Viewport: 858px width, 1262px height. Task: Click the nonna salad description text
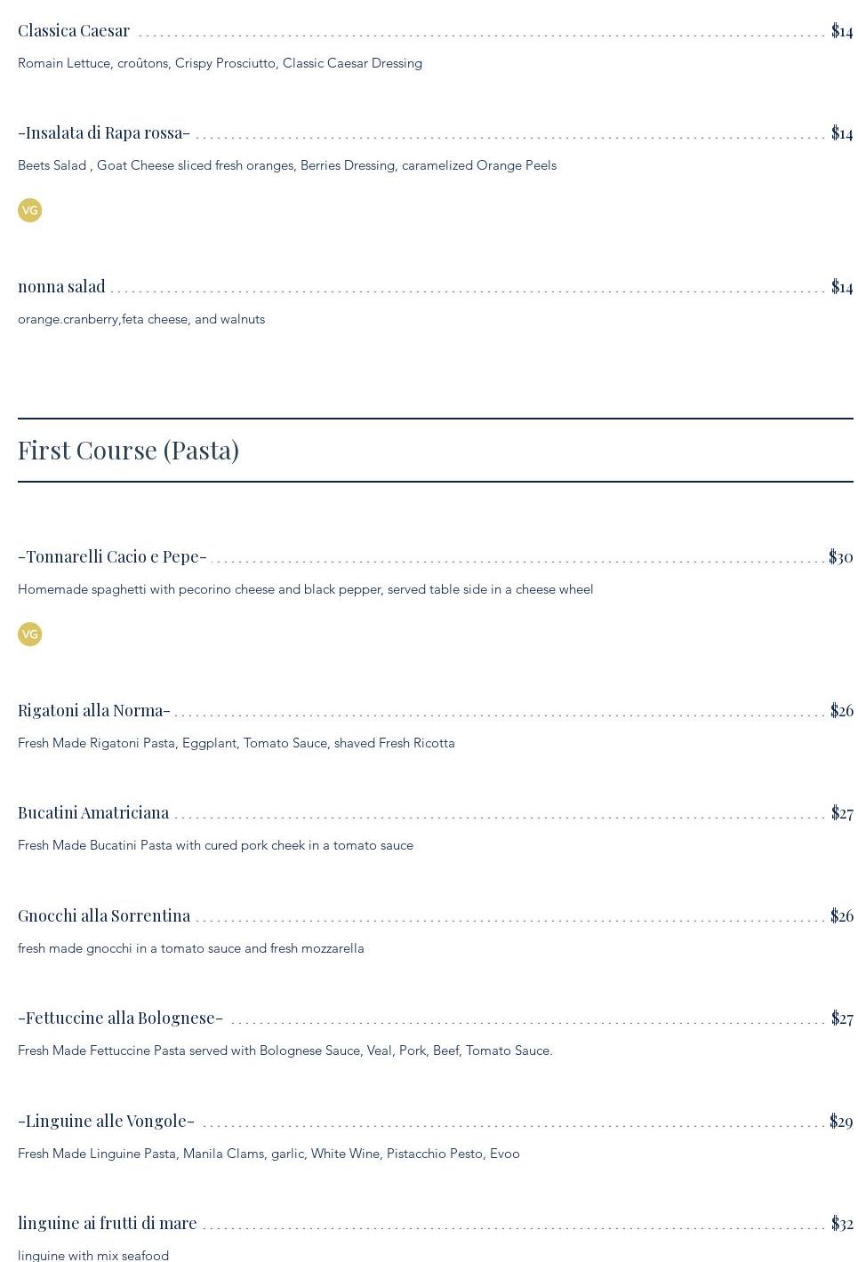point(141,319)
